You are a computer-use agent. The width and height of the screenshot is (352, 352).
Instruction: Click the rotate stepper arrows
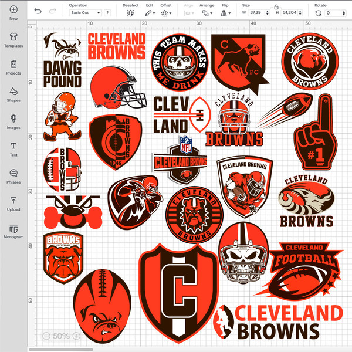coord(343,13)
